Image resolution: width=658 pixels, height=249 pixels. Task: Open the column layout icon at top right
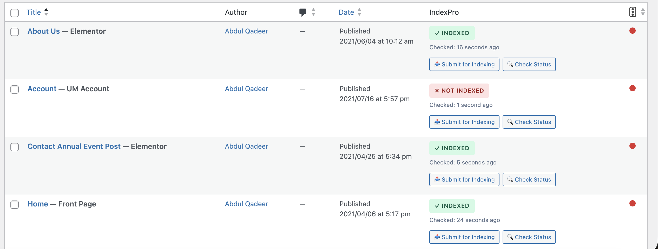click(x=633, y=12)
